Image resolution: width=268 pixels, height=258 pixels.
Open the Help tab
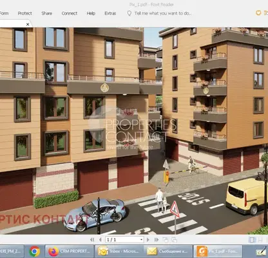(91, 14)
